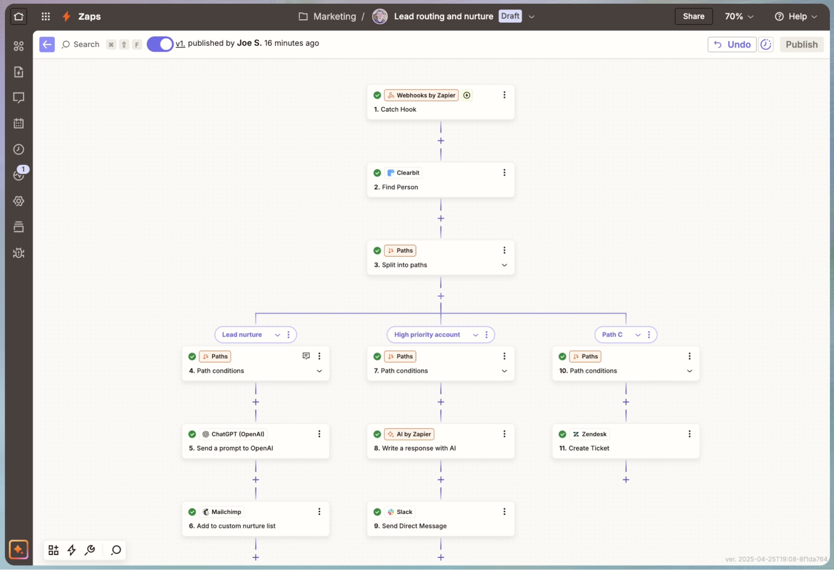Open the apps grid menu icon
The height and width of the screenshot is (570, 834).
pyautogui.click(x=46, y=16)
